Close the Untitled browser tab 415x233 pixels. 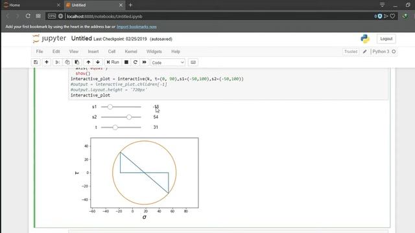click(121, 5)
